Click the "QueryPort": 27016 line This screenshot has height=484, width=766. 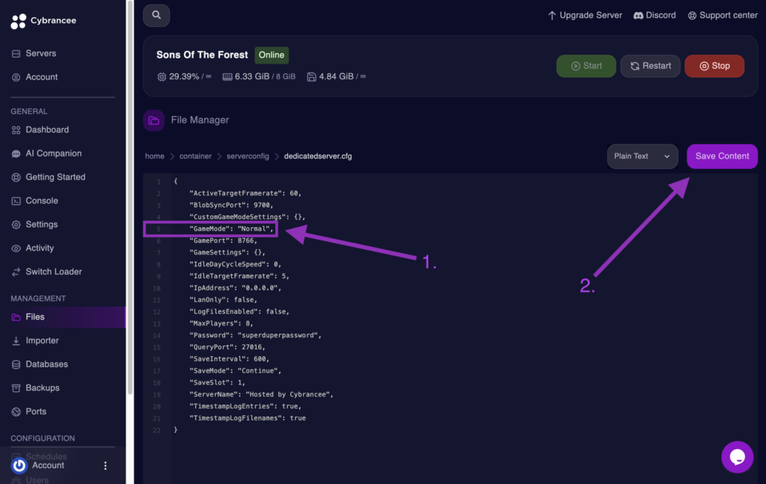[x=227, y=347]
